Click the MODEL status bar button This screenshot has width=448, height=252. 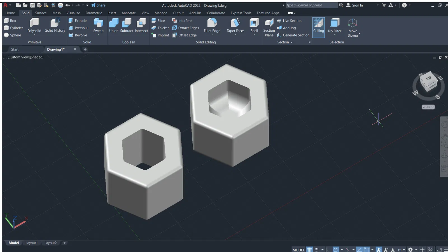pyautogui.click(x=298, y=250)
